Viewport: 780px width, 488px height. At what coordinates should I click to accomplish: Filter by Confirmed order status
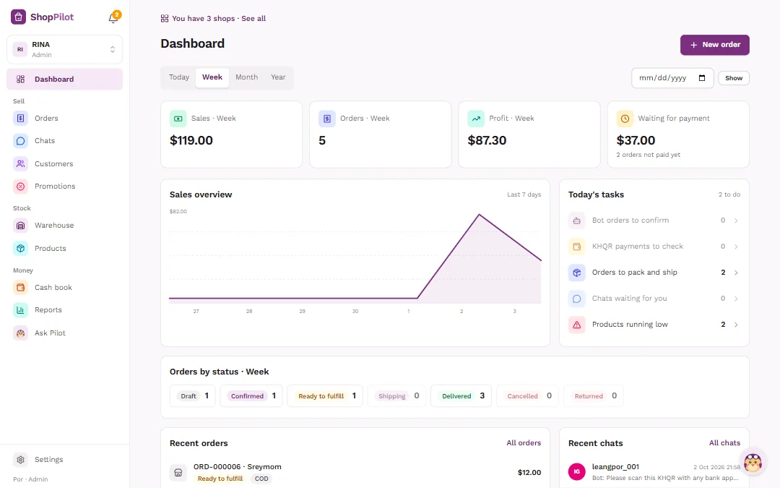[x=251, y=396]
